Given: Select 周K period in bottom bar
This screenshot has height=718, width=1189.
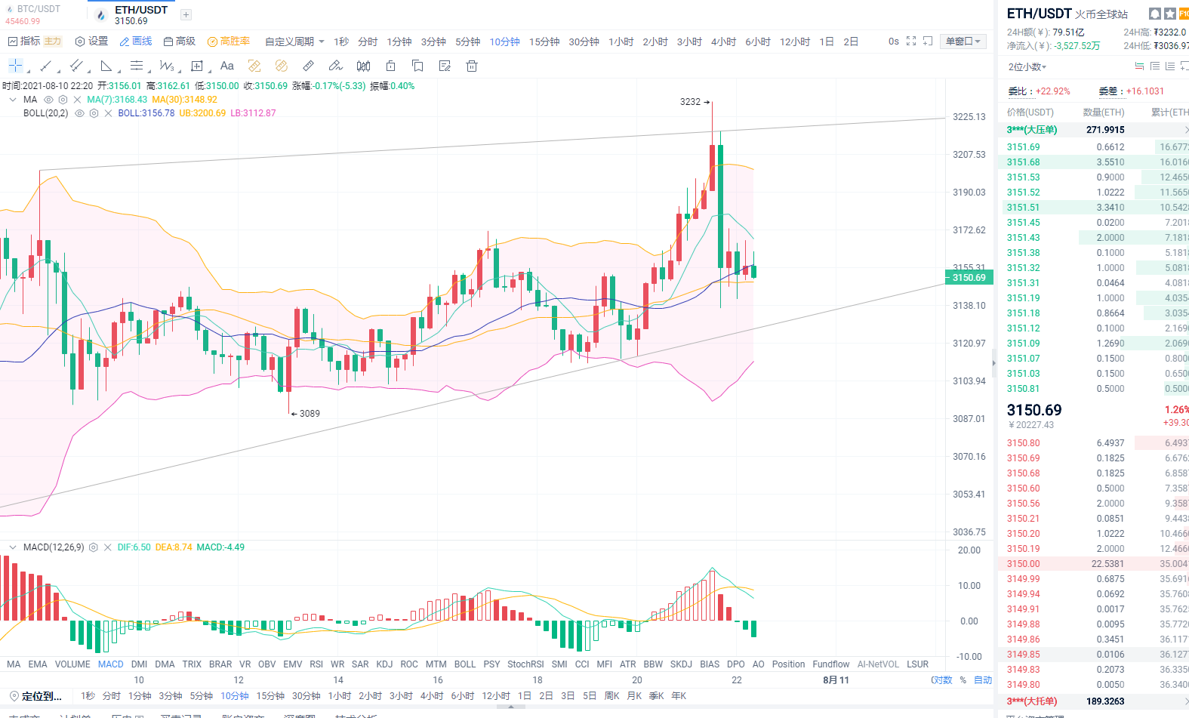Looking at the screenshot, I should pyautogui.click(x=612, y=696).
